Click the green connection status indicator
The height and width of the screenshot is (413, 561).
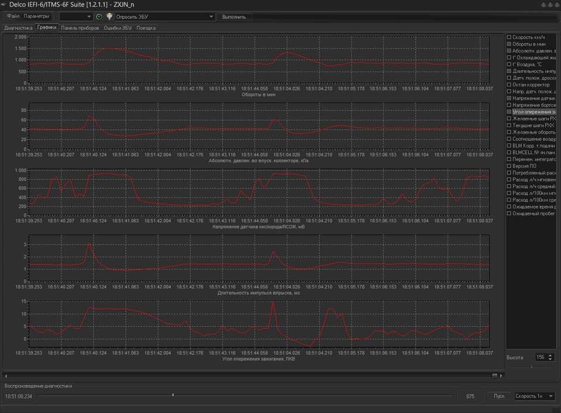99,16
